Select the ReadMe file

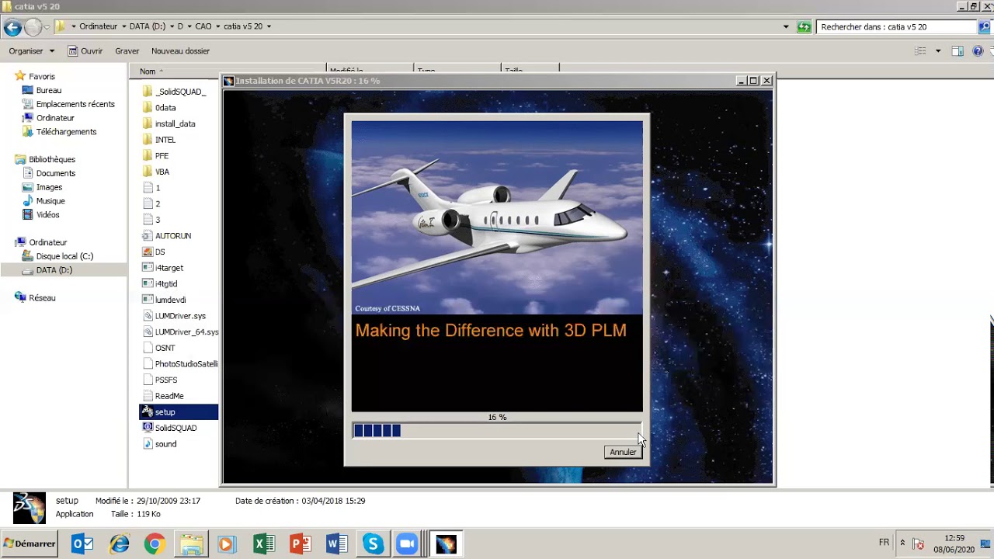(169, 396)
